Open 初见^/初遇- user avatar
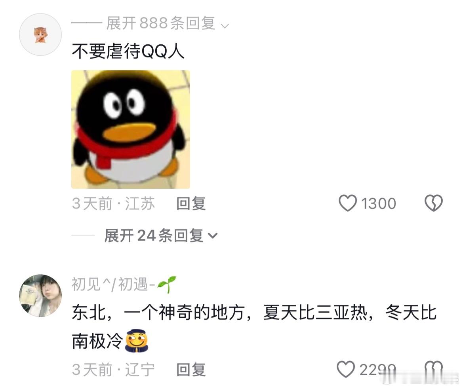The height and width of the screenshot is (389, 463). tap(40, 296)
